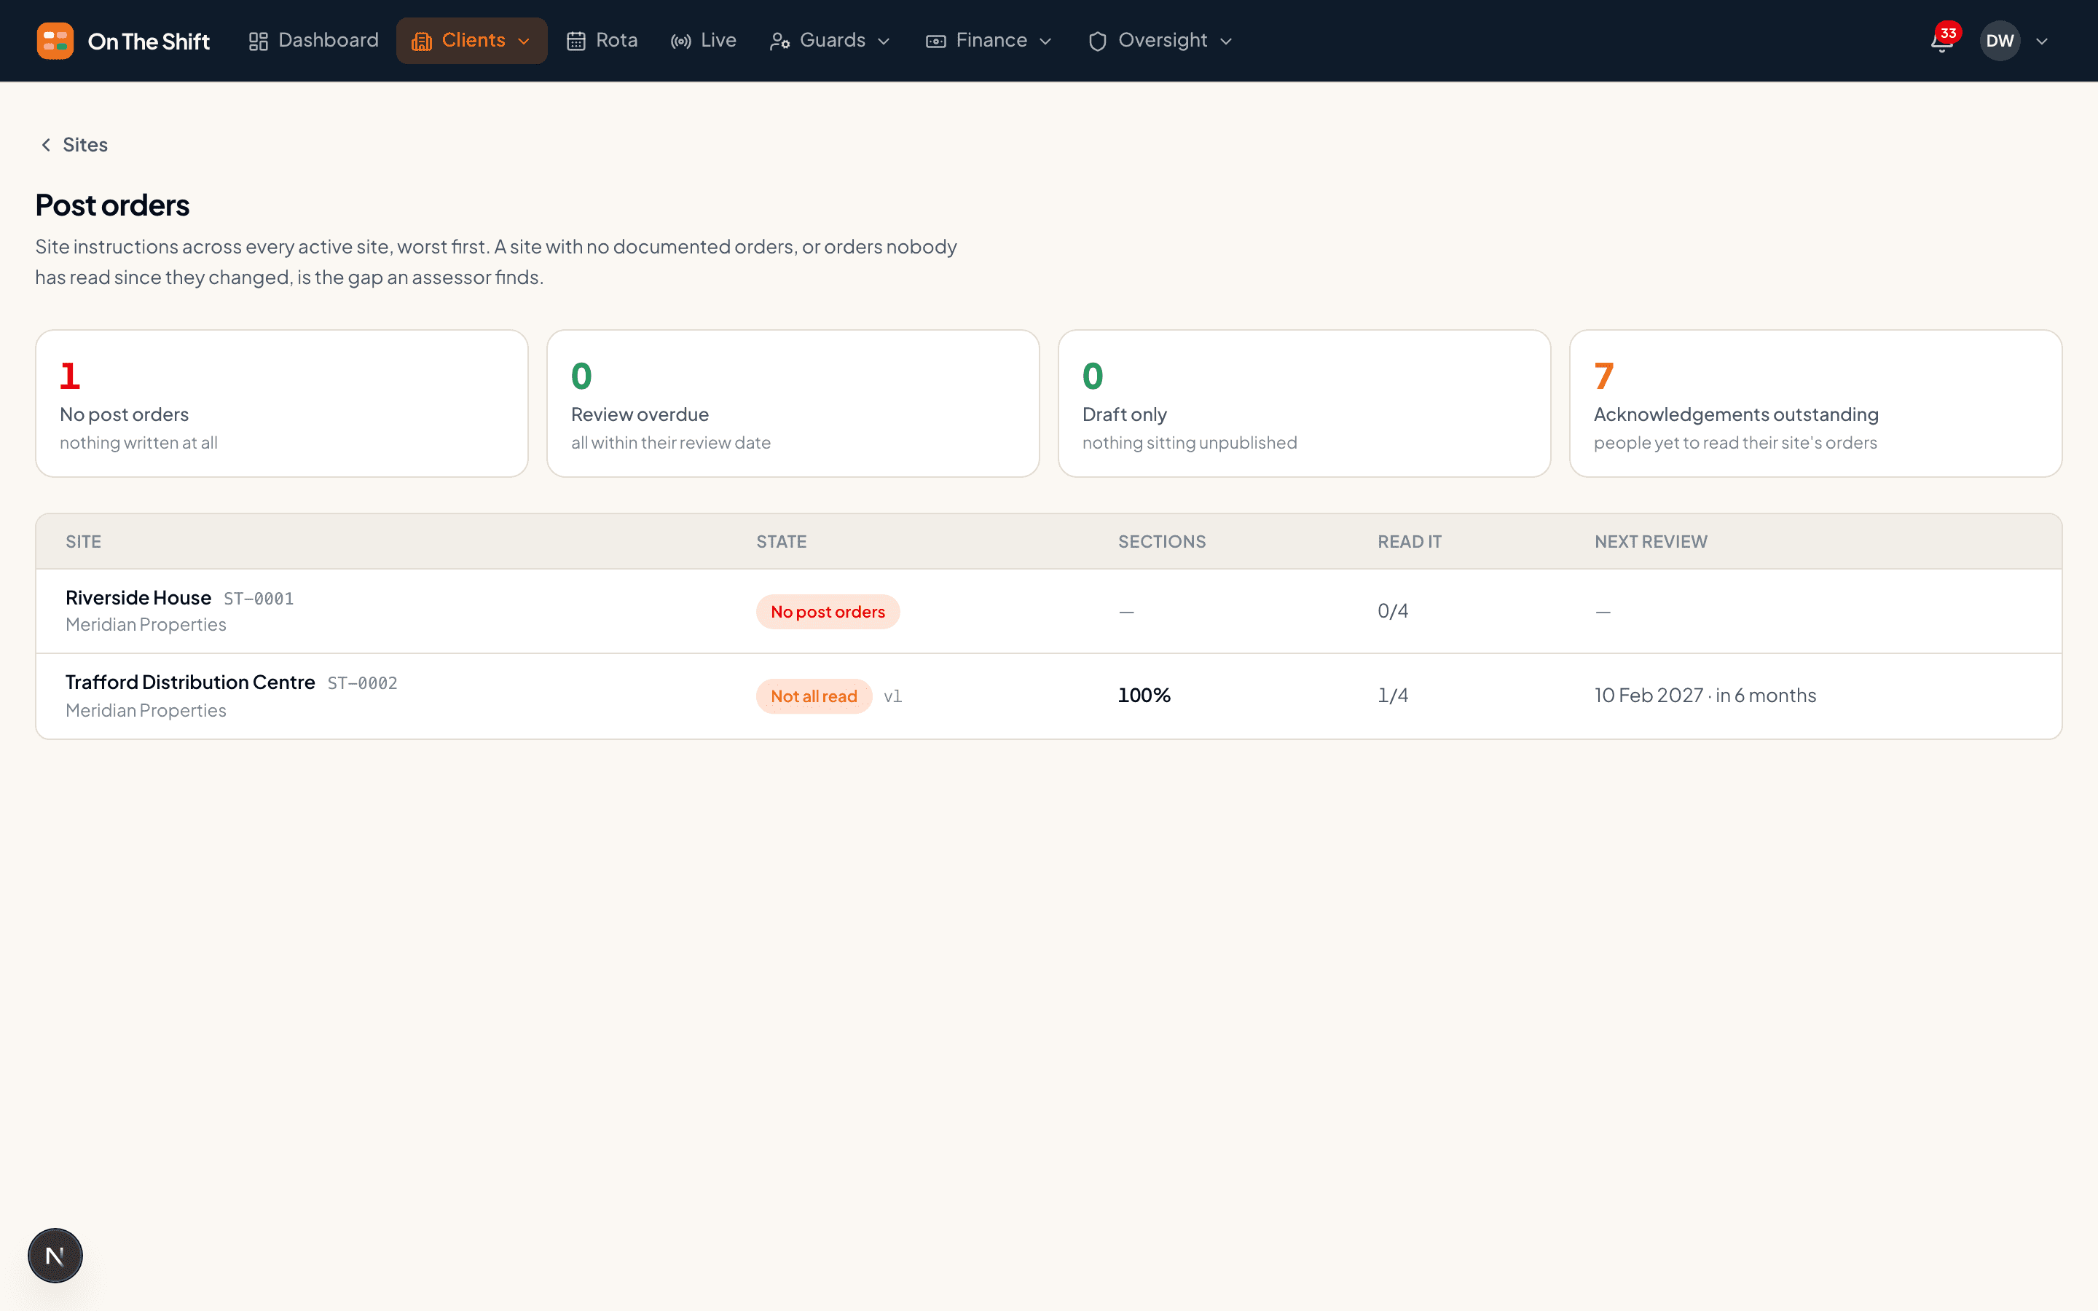Open the Rota menu item

(602, 41)
